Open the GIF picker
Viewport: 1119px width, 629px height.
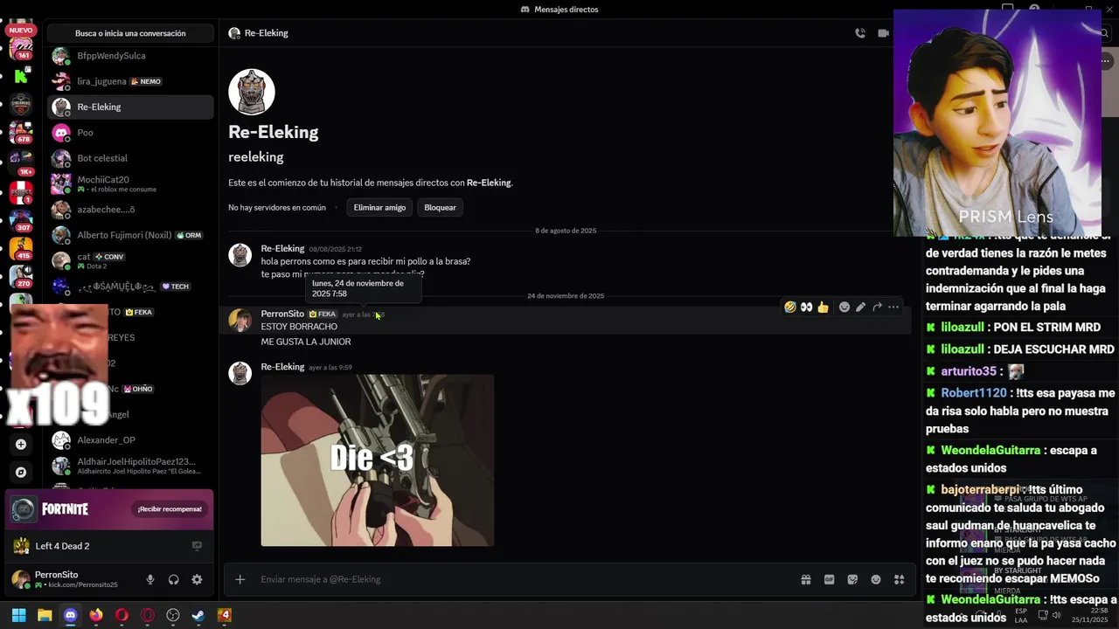829,579
